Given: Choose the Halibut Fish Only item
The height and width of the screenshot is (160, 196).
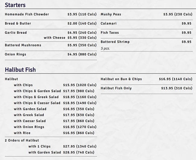Looking at the screenshot, I should (x=116, y=88).
